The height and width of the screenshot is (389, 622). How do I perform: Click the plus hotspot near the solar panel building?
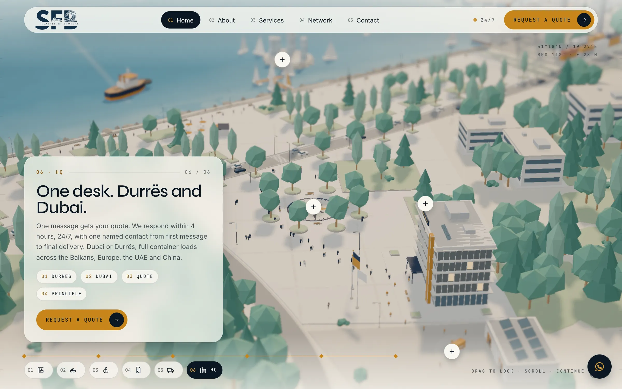click(452, 351)
